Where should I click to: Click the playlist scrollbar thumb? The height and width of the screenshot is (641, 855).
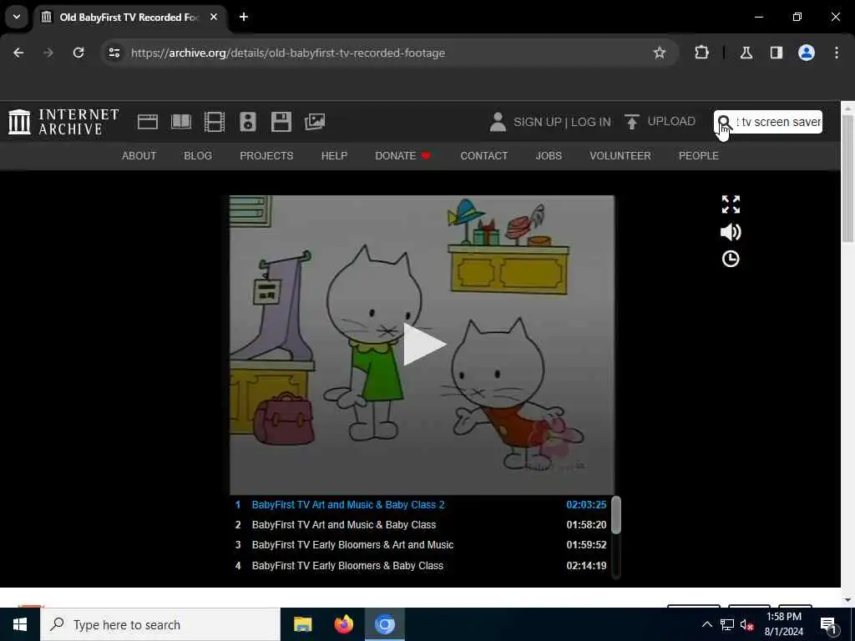616,514
